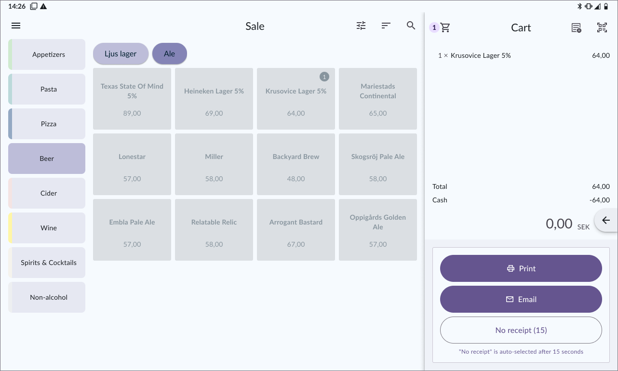Open the hamburger navigation menu
The width and height of the screenshot is (618, 371).
point(16,26)
